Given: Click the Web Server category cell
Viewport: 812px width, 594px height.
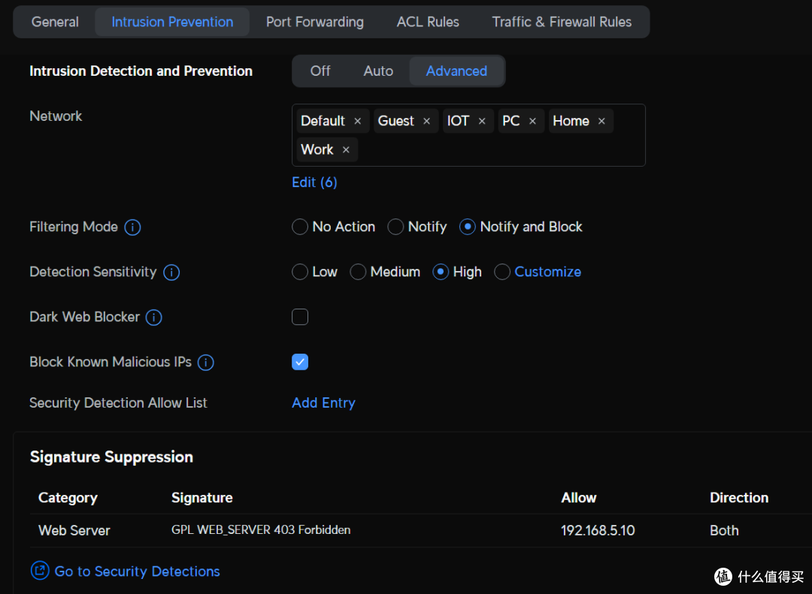Looking at the screenshot, I should point(74,530).
